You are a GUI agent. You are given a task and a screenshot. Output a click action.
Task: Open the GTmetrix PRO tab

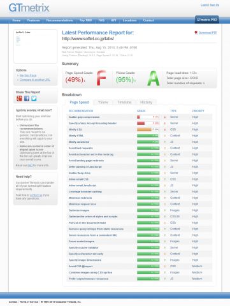point(206,20)
